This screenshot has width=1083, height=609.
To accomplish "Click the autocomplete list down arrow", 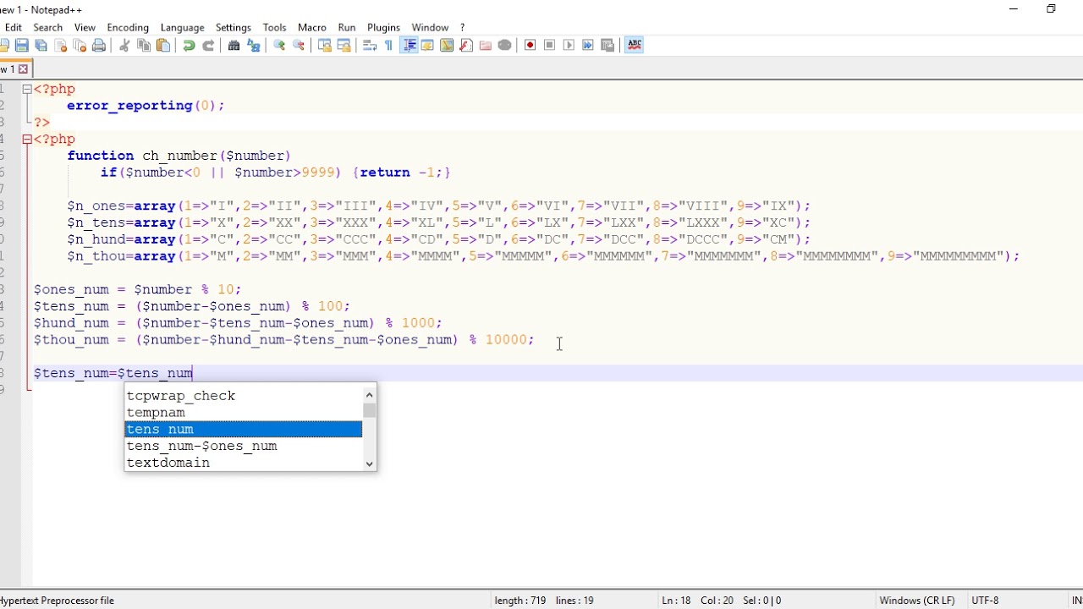I will point(369,464).
